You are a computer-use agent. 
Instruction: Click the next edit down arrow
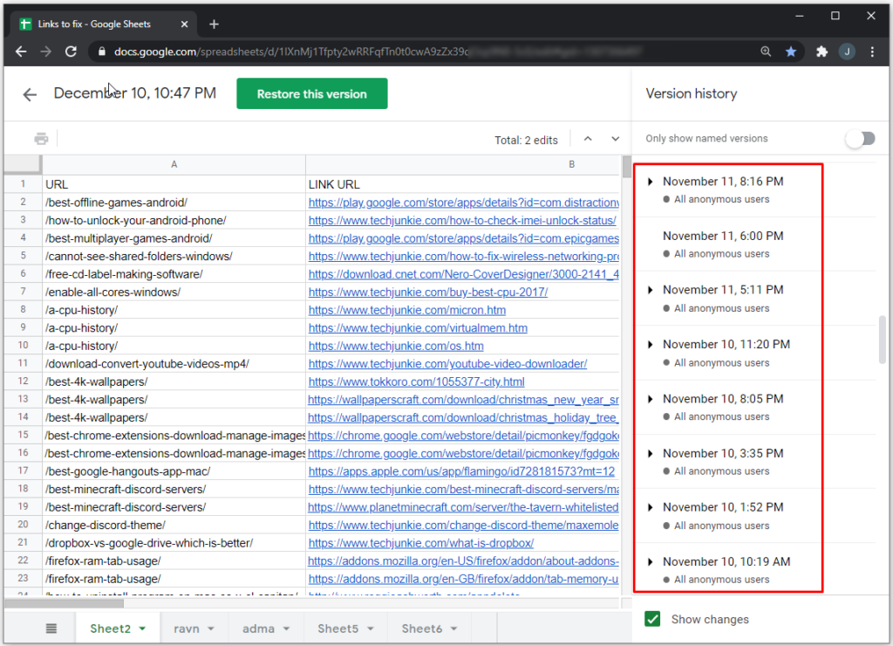point(616,138)
